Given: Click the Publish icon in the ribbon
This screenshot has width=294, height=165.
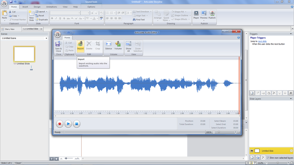Looking at the screenshot, I should click(212, 14).
